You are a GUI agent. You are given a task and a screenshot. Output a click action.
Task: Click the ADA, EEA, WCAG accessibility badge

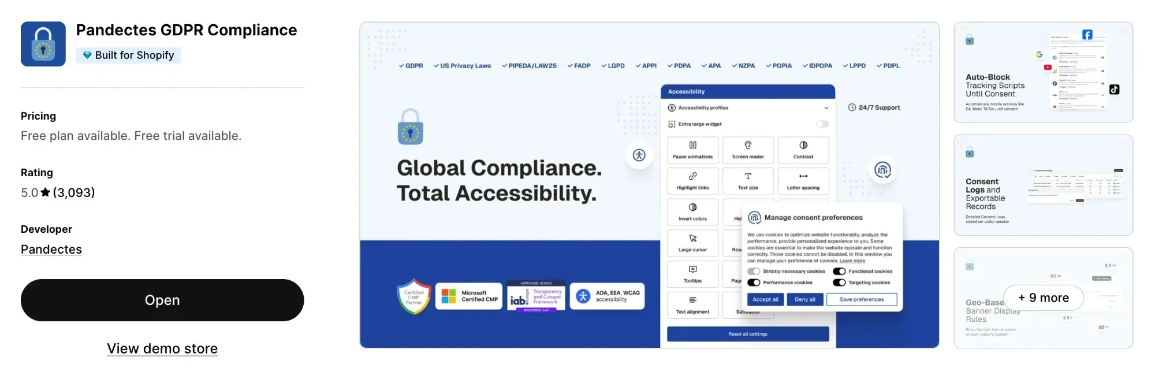click(x=607, y=296)
